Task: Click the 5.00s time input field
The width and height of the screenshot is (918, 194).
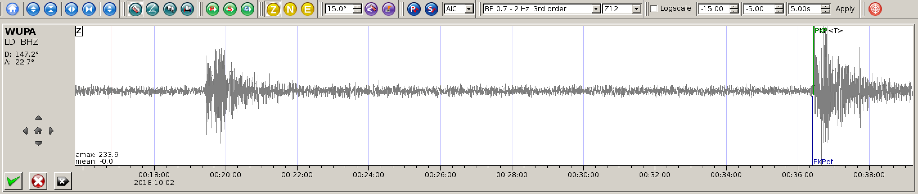Action: point(805,9)
